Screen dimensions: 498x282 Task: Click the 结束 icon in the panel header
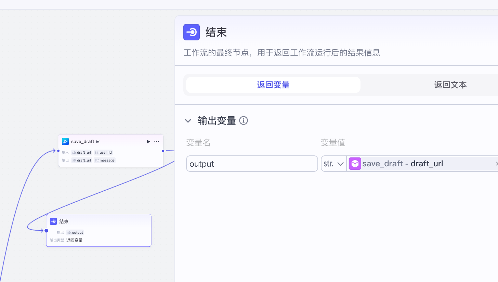click(x=191, y=32)
